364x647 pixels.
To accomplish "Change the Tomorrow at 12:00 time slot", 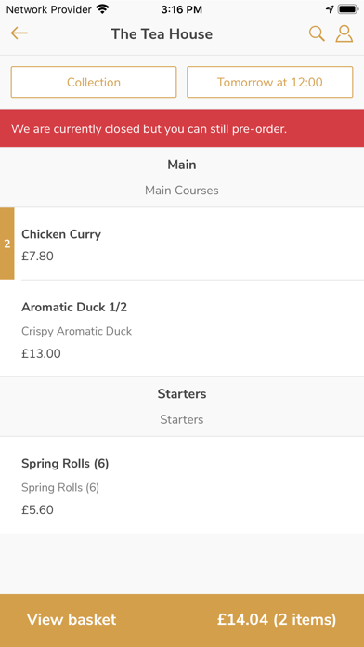I will point(270,82).
